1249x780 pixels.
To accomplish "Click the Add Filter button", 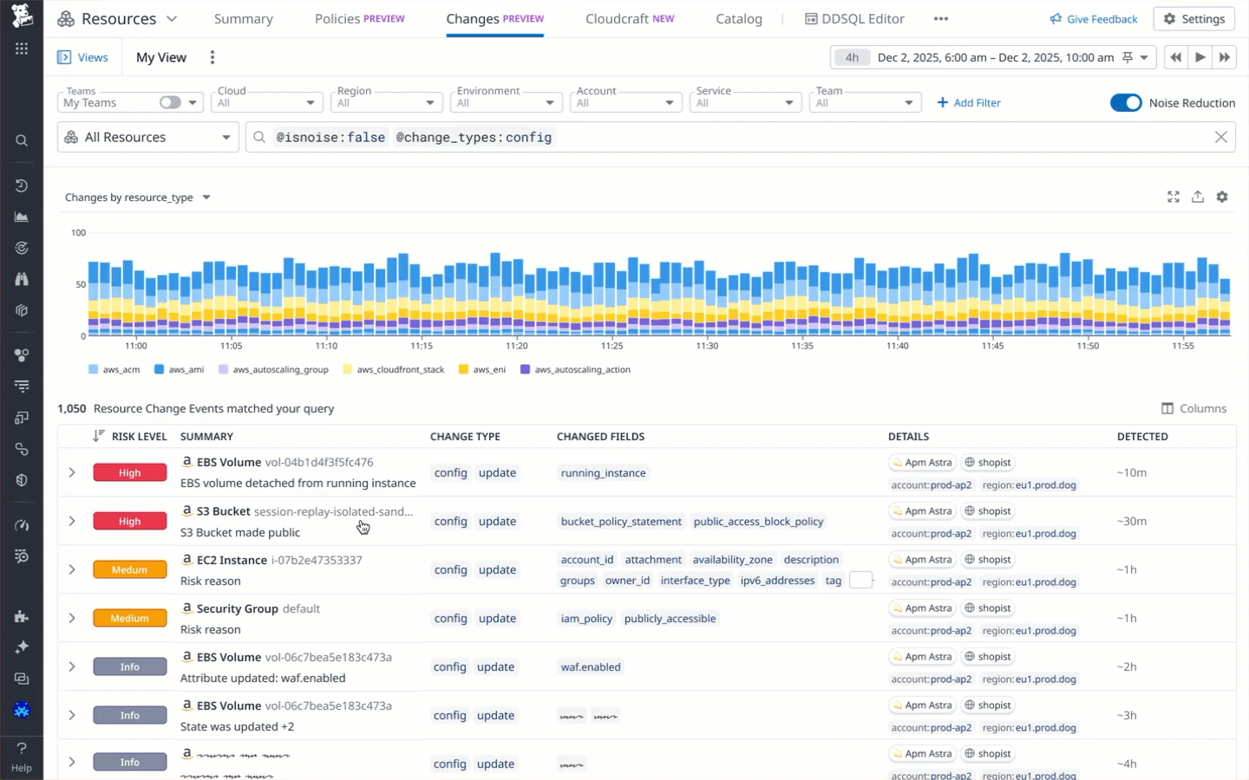I will 968,102.
